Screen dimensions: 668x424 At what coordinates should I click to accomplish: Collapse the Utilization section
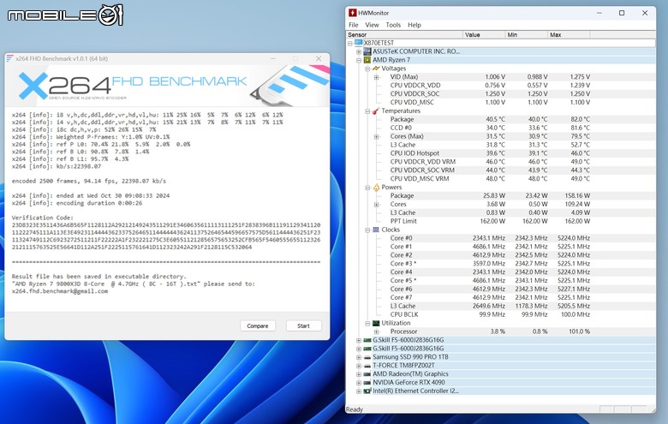click(367, 324)
